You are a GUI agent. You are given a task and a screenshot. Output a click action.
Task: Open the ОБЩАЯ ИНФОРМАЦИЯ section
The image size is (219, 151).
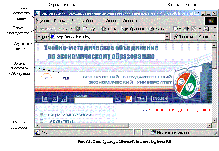pyautogui.click(x=69, y=115)
